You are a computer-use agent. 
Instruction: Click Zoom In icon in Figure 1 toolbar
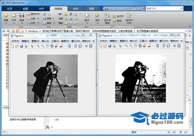(38, 46)
